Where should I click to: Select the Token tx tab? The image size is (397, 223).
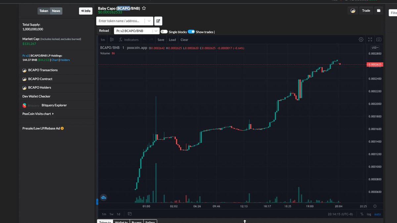[x=105, y=222]
